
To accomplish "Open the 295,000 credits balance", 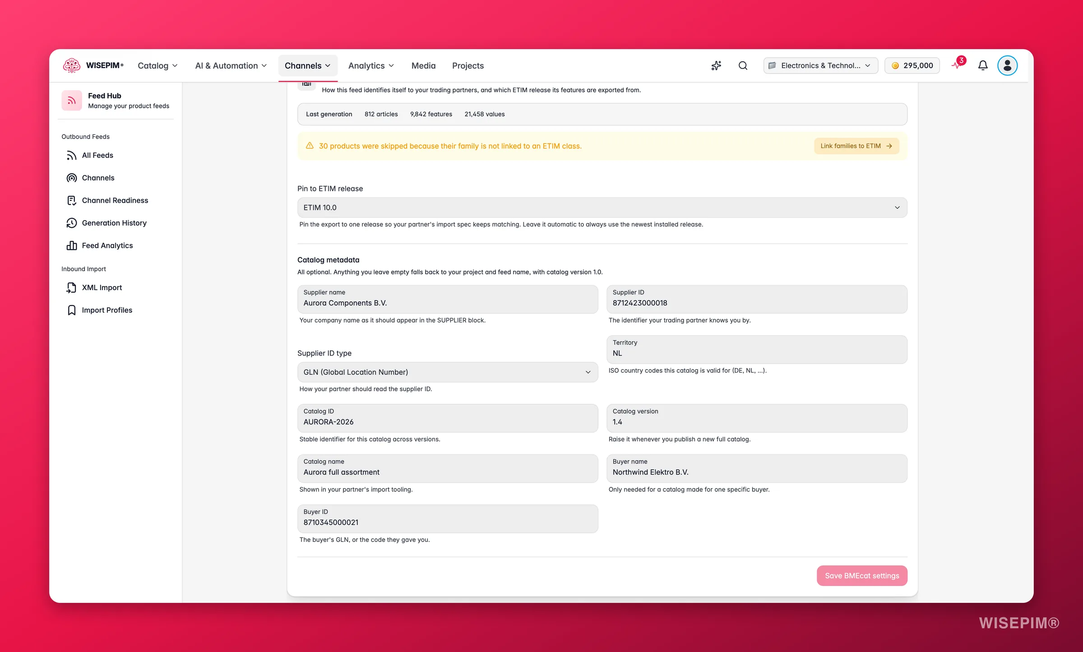I will tap(912, 65).
